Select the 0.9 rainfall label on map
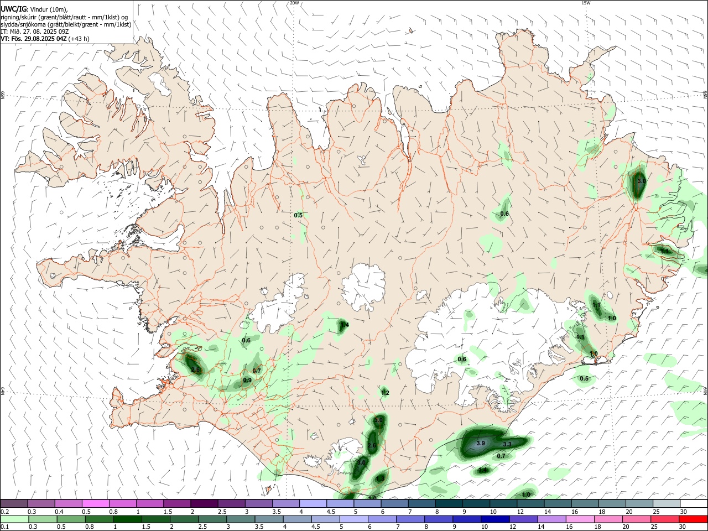 (x=247, y=380)
